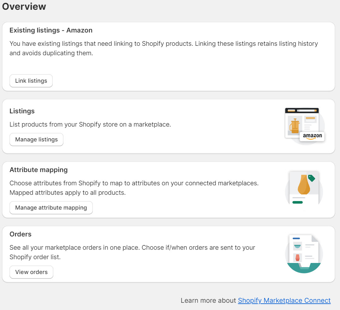Click the green price tag icon
Viewport: 340px width, 310px height.
coord(312,178)
